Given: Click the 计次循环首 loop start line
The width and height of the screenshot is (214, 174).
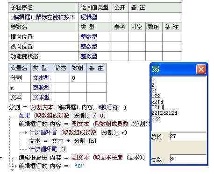Looking at the screenshot, I should (78, 132).
